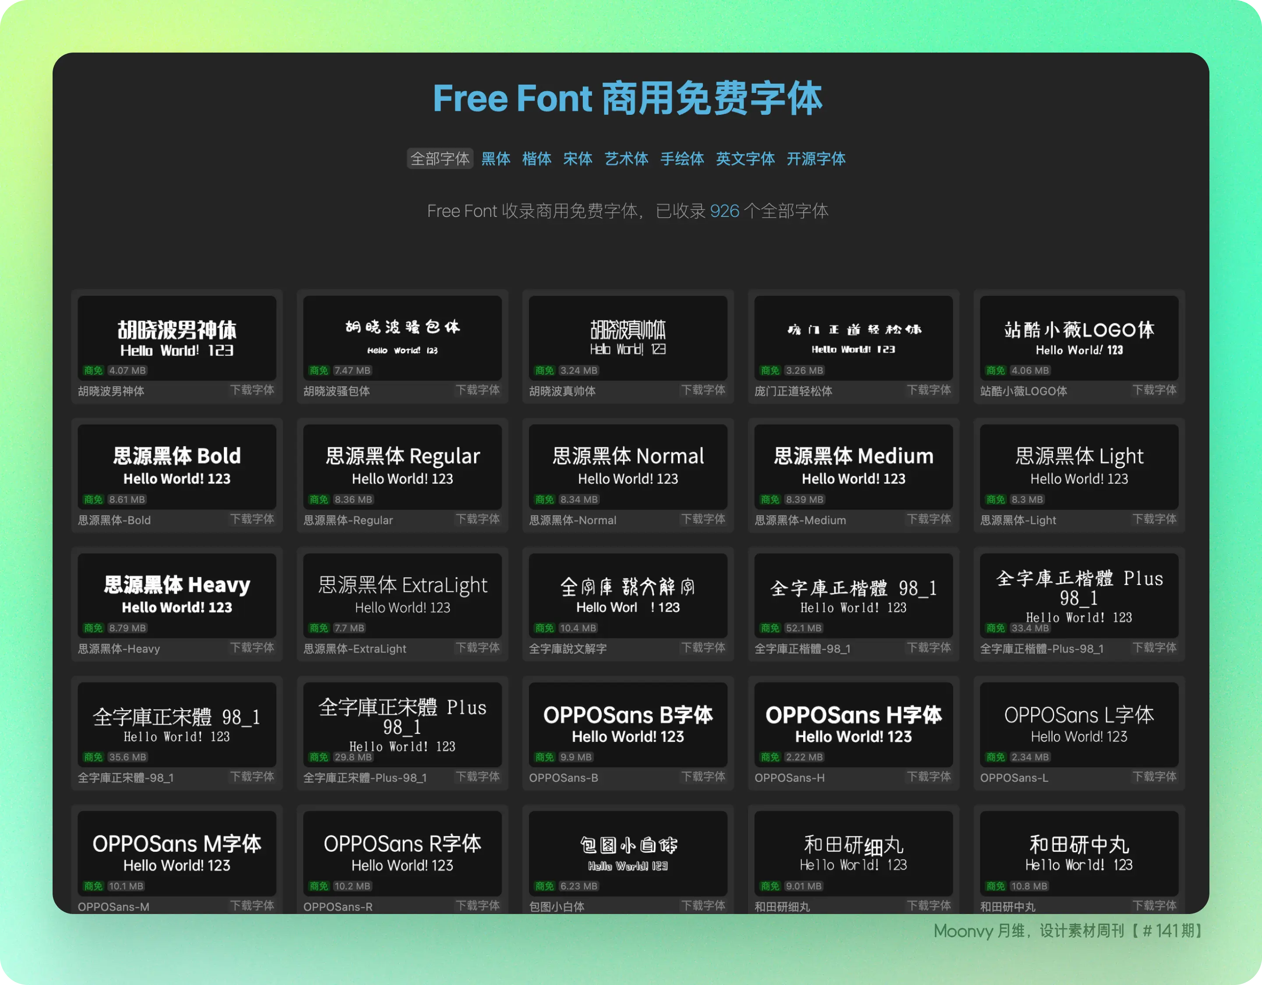
Task: Download 庞门正道轻松体 via 下载字体
Action: click(x=929, y=390)
